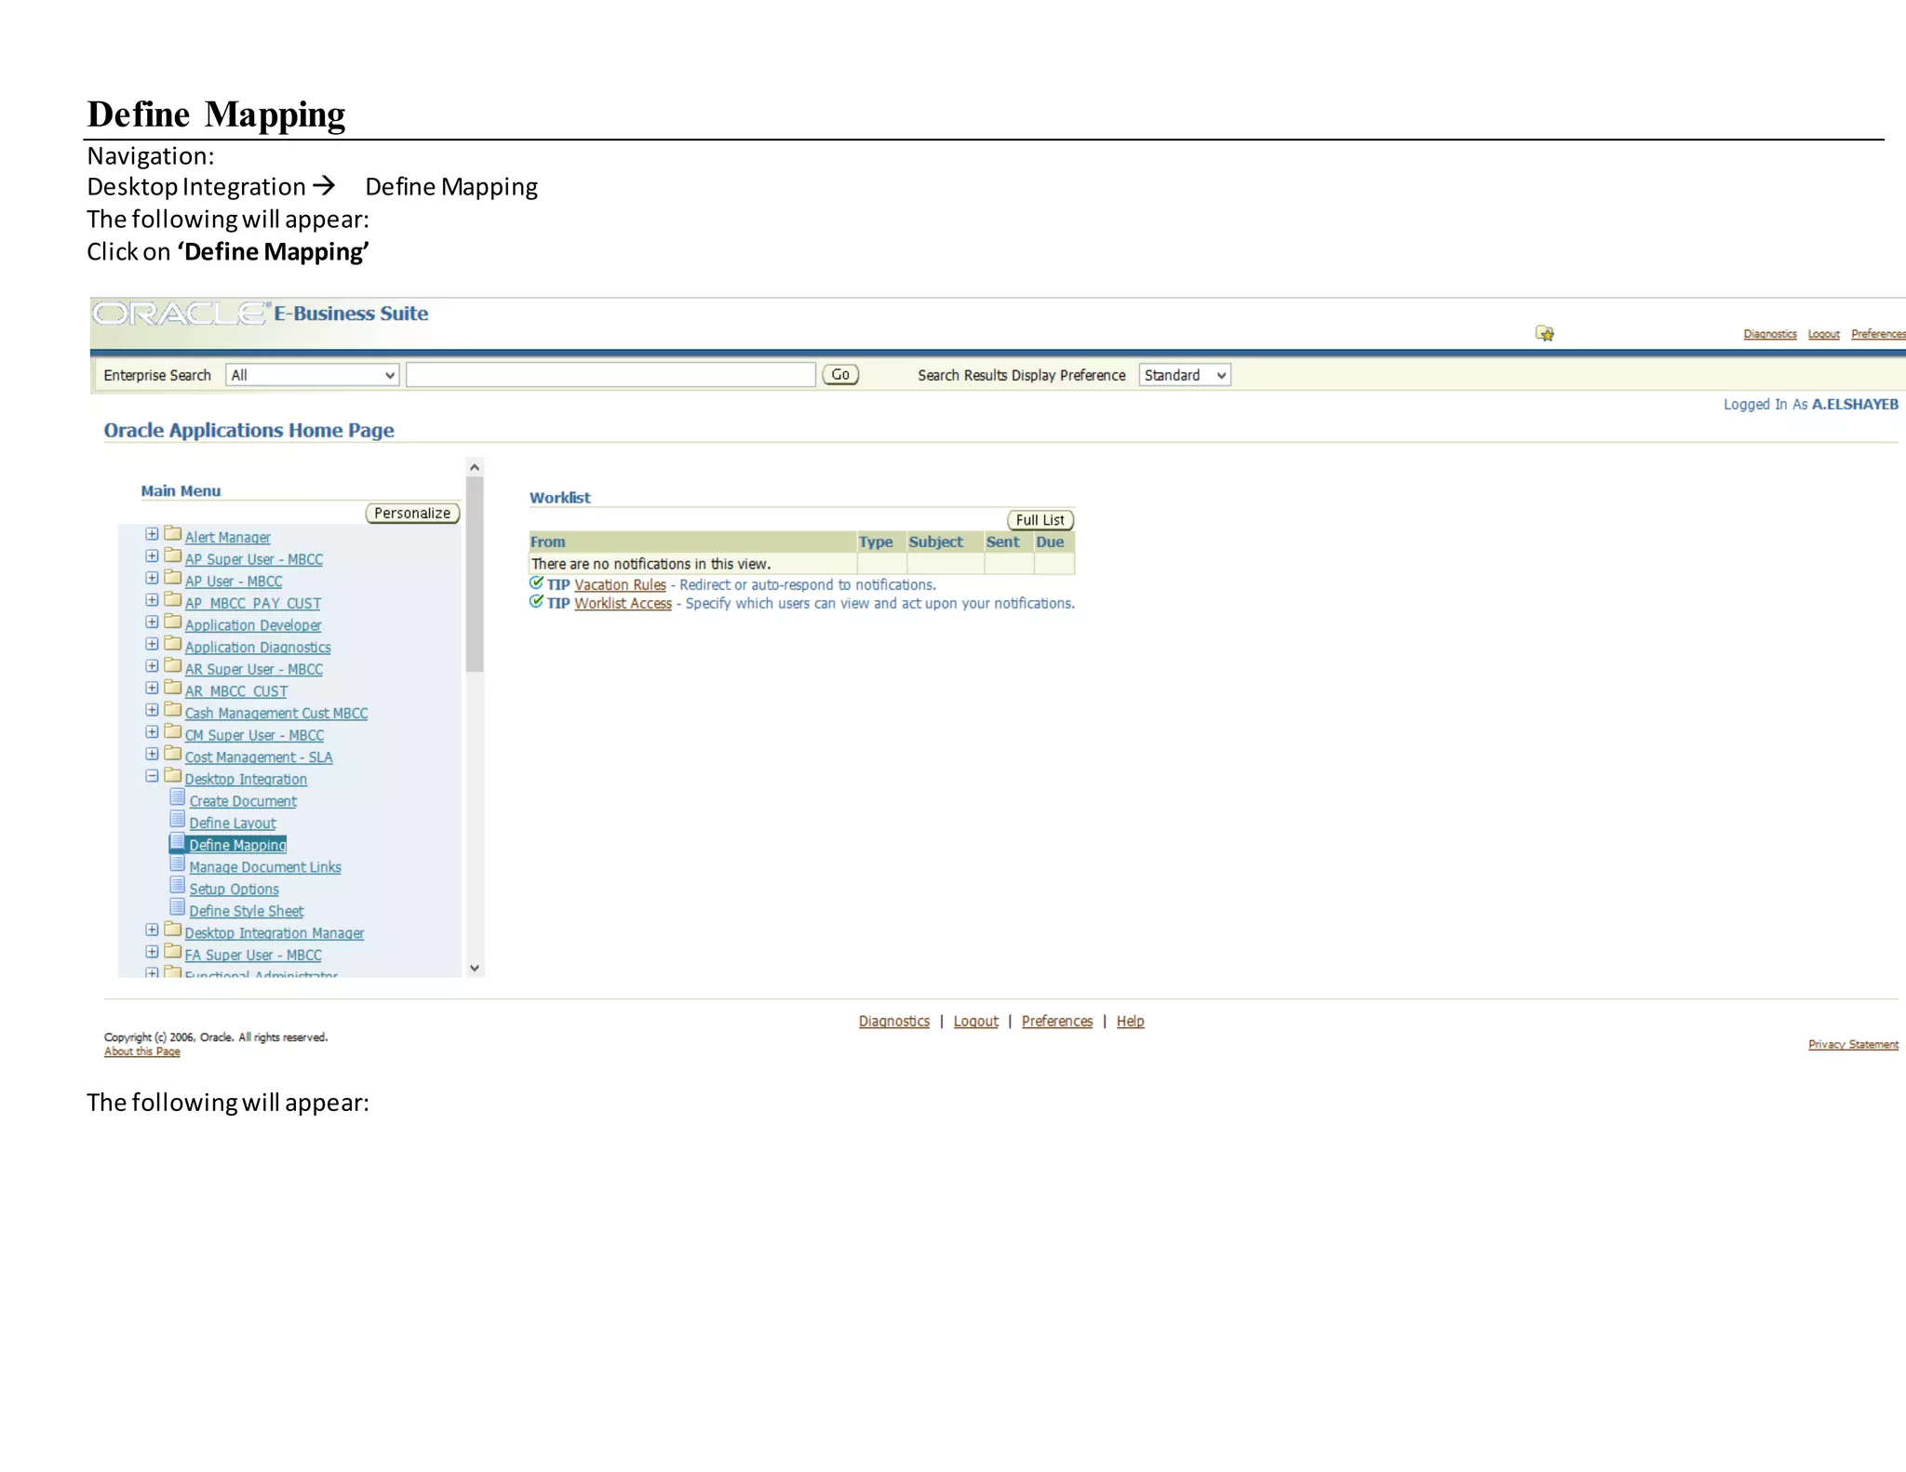The width and height of the screenshot is (1906, 1472).
Task: Open the Define Mapping link
Action: [x=238, y=845]
